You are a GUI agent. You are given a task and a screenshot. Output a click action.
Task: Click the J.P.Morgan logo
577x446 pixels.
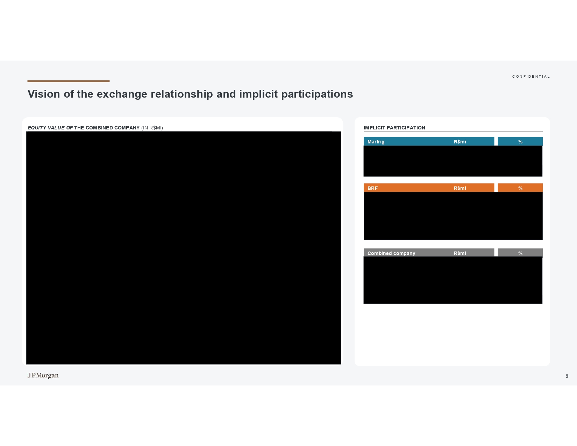tap(43, 376)
